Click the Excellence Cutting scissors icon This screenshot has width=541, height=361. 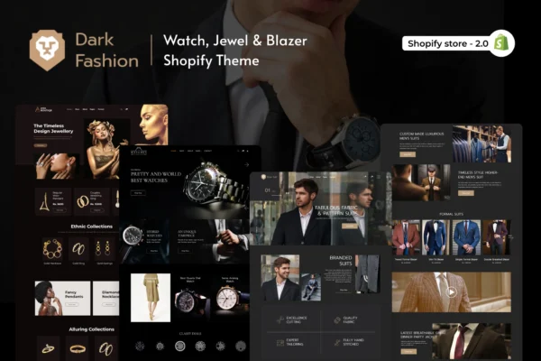click(280, 319)
